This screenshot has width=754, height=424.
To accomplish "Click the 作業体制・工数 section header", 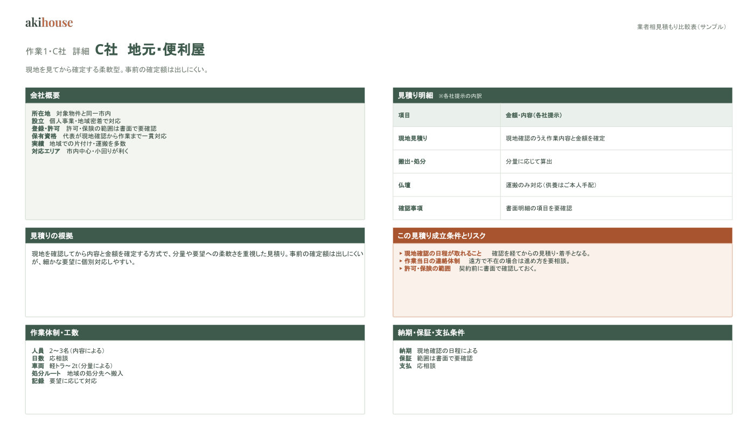I will [x=195, y=333].
